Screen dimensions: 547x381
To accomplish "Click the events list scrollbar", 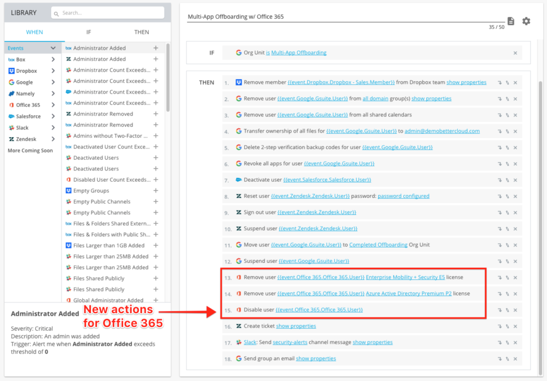I will 168,77.
